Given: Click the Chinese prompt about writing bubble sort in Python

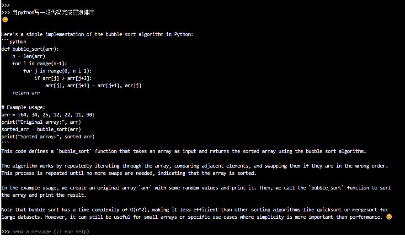Looking at the screenshot, I should (53, 12).
